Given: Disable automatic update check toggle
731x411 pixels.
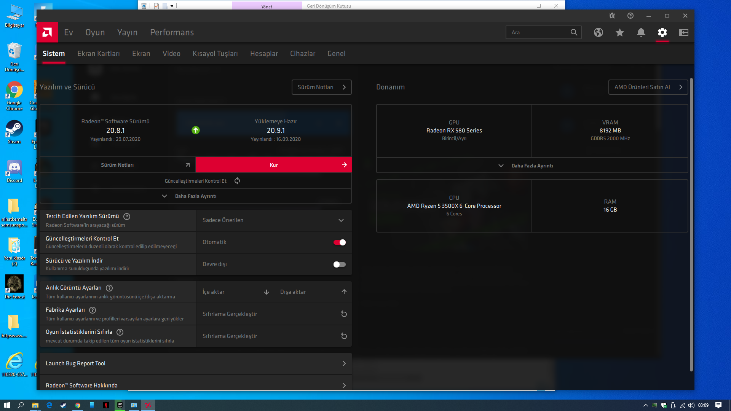Looking at the screenshot, I should (340, 242).
